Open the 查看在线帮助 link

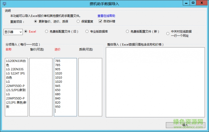(106, 16)
